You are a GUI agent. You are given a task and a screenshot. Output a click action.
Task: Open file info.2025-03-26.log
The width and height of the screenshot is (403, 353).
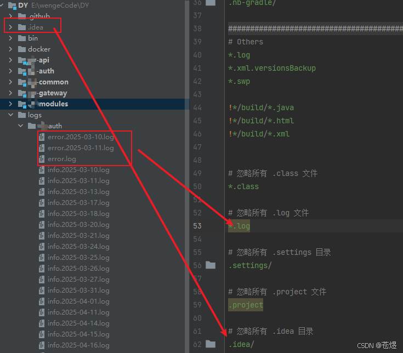coord(78,269)
